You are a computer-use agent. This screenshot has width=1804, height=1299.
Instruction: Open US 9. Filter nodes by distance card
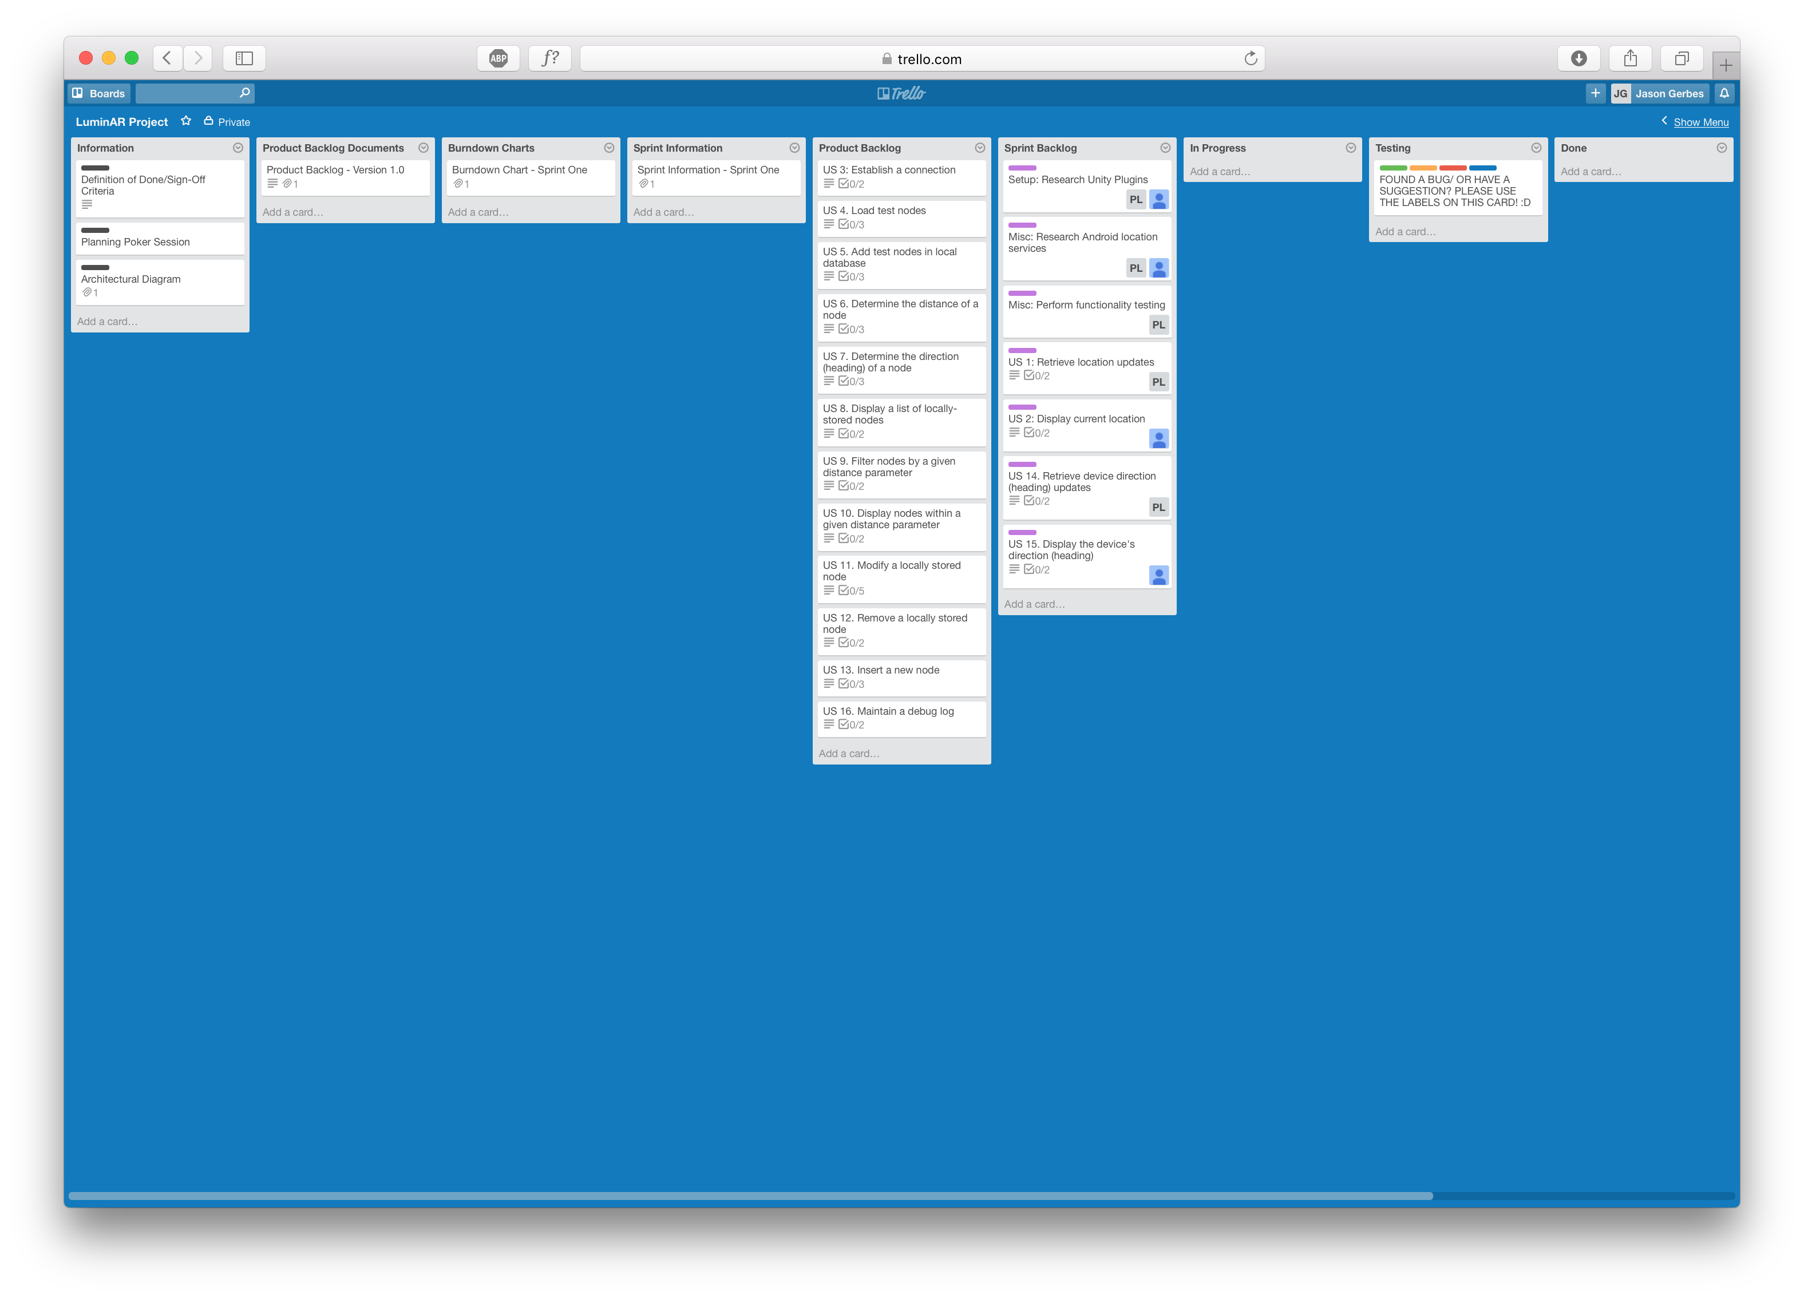(x=901, y=474)
